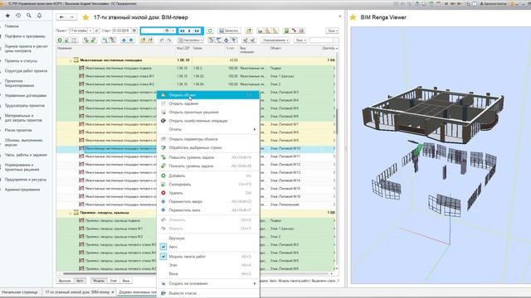Choose Открыть проектные решения menu item
The height and width of the screenshot is (298, 531).
pos(208,113)
